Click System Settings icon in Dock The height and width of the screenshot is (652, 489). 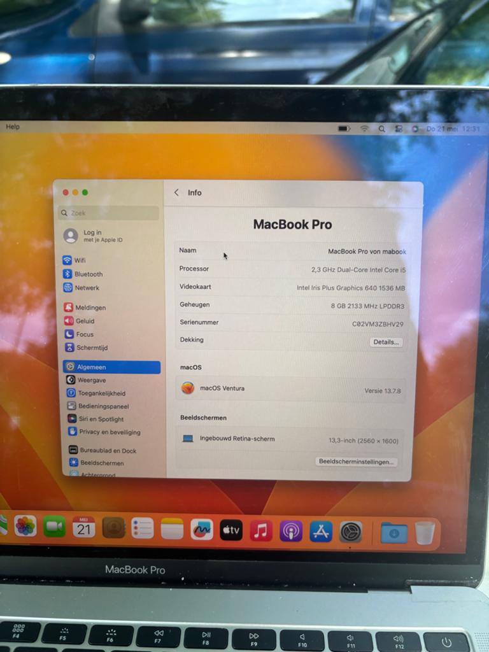pos(351,532)
